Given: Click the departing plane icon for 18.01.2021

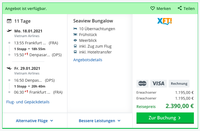Looking at the screenshot, I should (x=9, y=31).
